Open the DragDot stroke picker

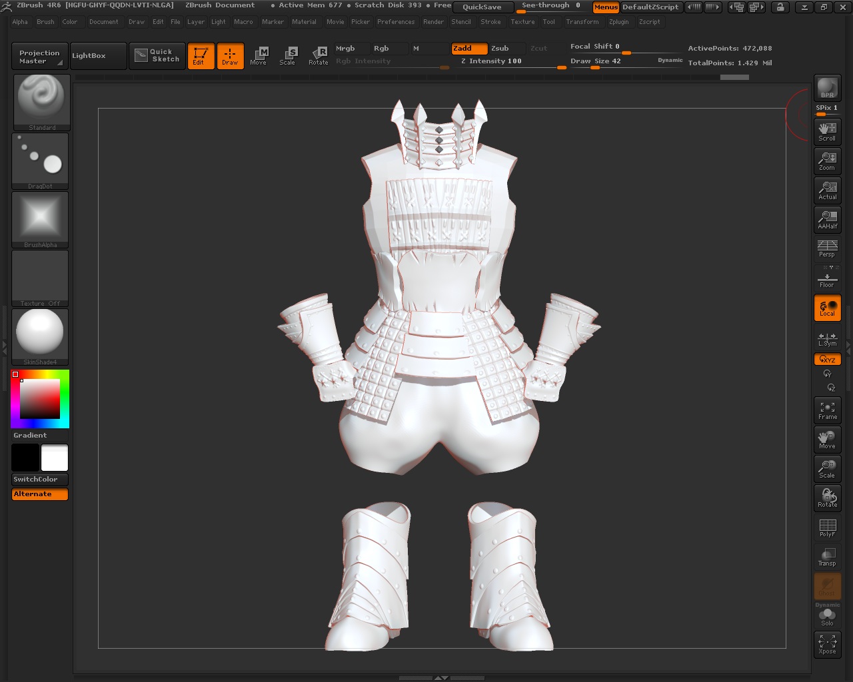[x=40, y=161]
